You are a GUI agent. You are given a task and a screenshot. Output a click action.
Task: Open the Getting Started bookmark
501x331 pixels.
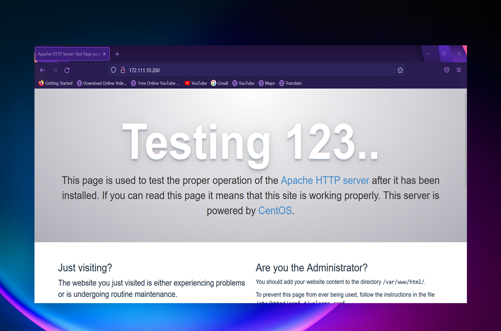point(56,83)
